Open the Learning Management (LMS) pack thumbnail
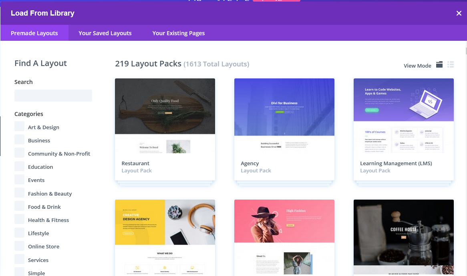Image resolution: width=467 pixels, height=276 pixels. pyautogui.click(x=404, y=116)
